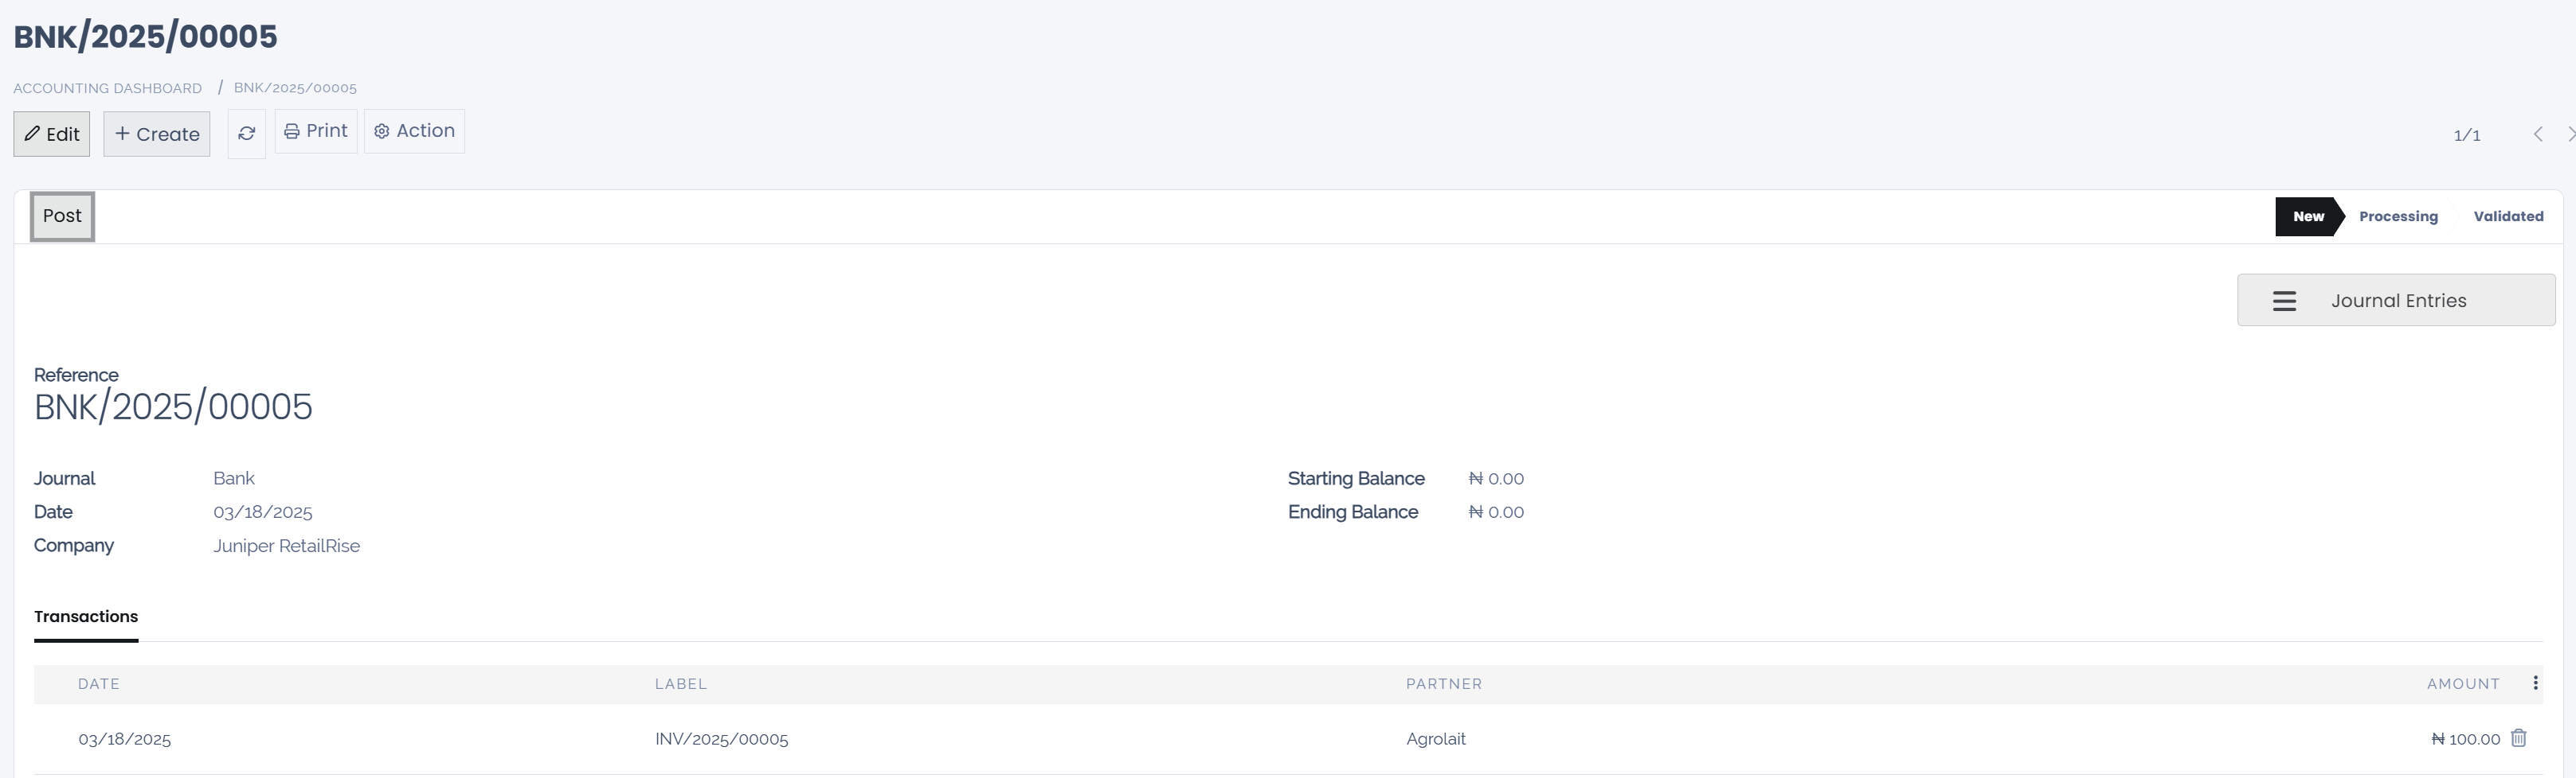Post the bank statement BNK/2025/00005
The width and height of the screenshot is (2576, 778).
tap(61, 216)
